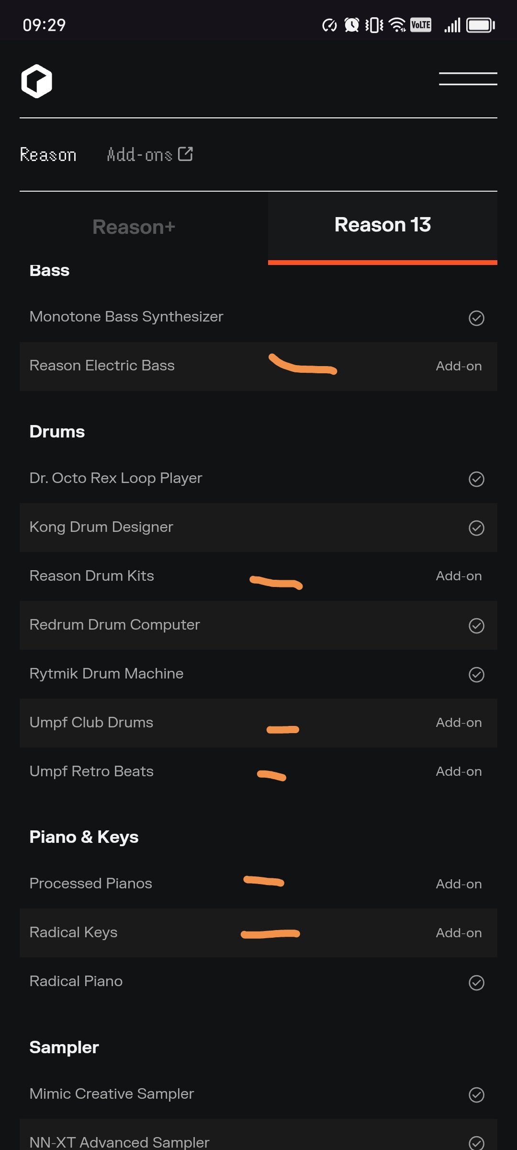Select the Reason 13 tab
This screenshot has height=1150, width=517.
click(x=382, y=225)
